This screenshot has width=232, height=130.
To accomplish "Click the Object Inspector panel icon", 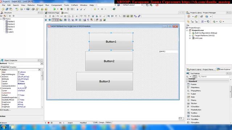I will click(2, 60).
